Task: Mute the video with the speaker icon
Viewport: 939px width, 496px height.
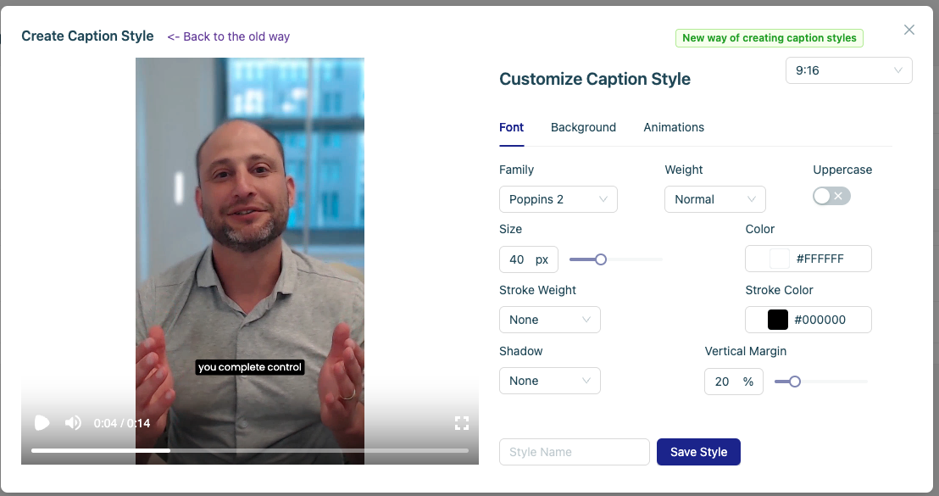Action: click(x=73, y=423)
